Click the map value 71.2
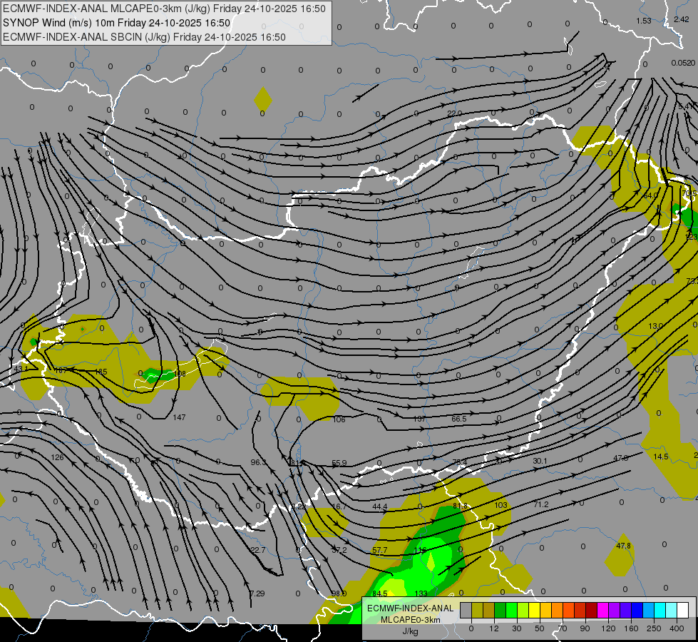The image size is (698, 642). (x=541, y=504)
